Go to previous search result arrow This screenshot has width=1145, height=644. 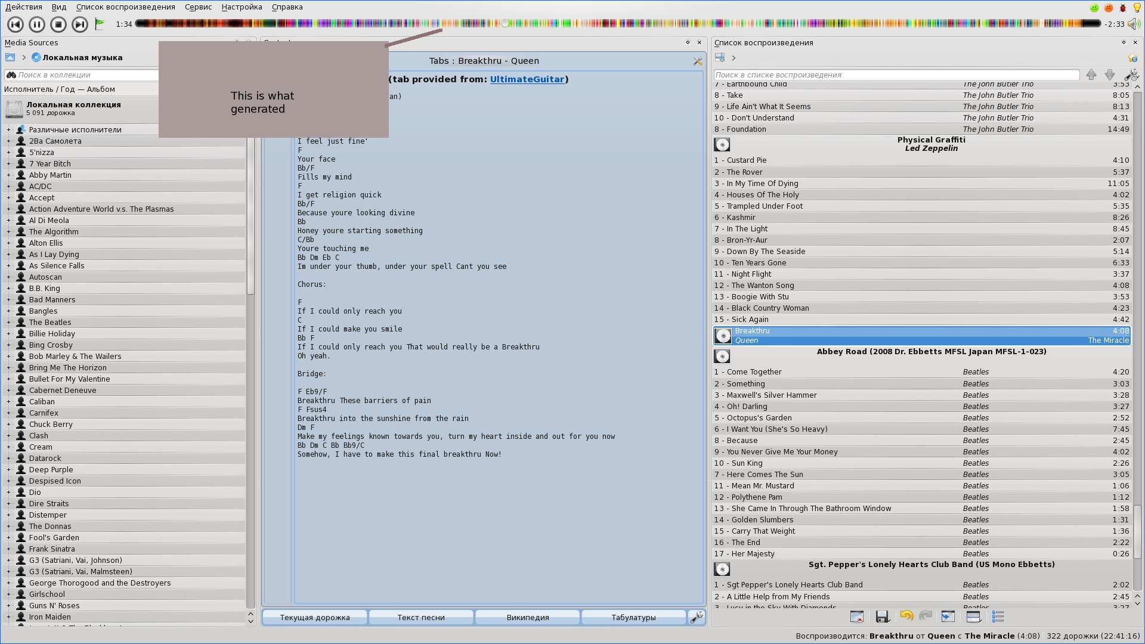pyautogui.click(x=1091, y=75)
